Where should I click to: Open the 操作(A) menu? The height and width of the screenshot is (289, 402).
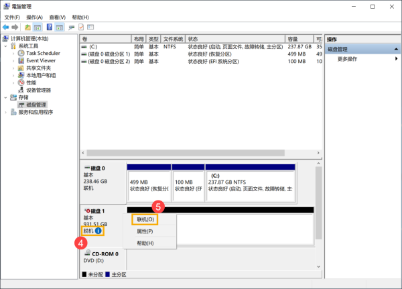click(x=34, y=17)
